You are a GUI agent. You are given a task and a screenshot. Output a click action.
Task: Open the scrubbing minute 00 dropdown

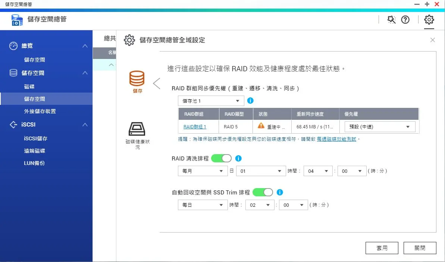352,171
